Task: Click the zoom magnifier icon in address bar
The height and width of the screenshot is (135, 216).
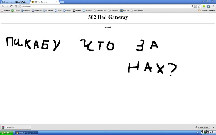Action: (192, 6)
